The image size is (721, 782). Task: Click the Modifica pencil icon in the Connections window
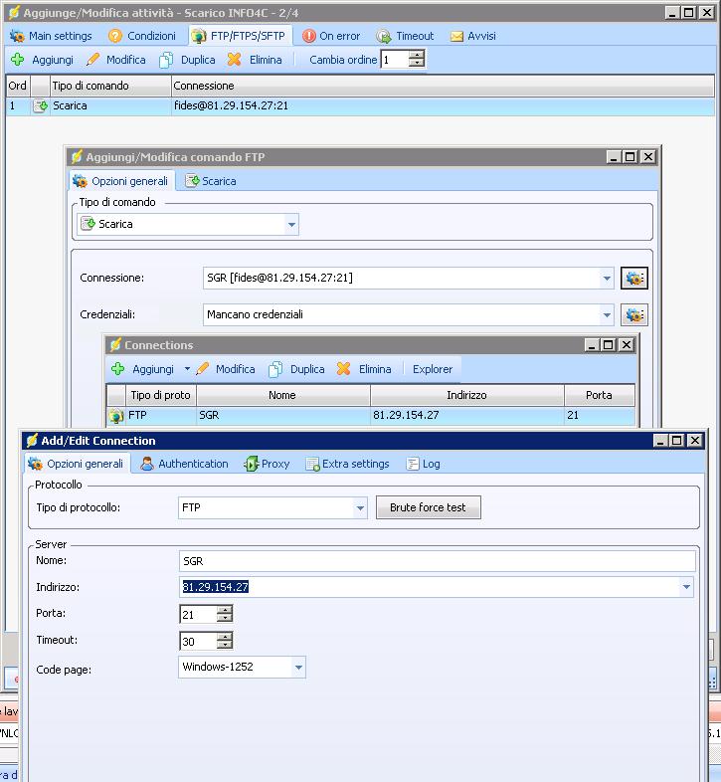(203, 369)
